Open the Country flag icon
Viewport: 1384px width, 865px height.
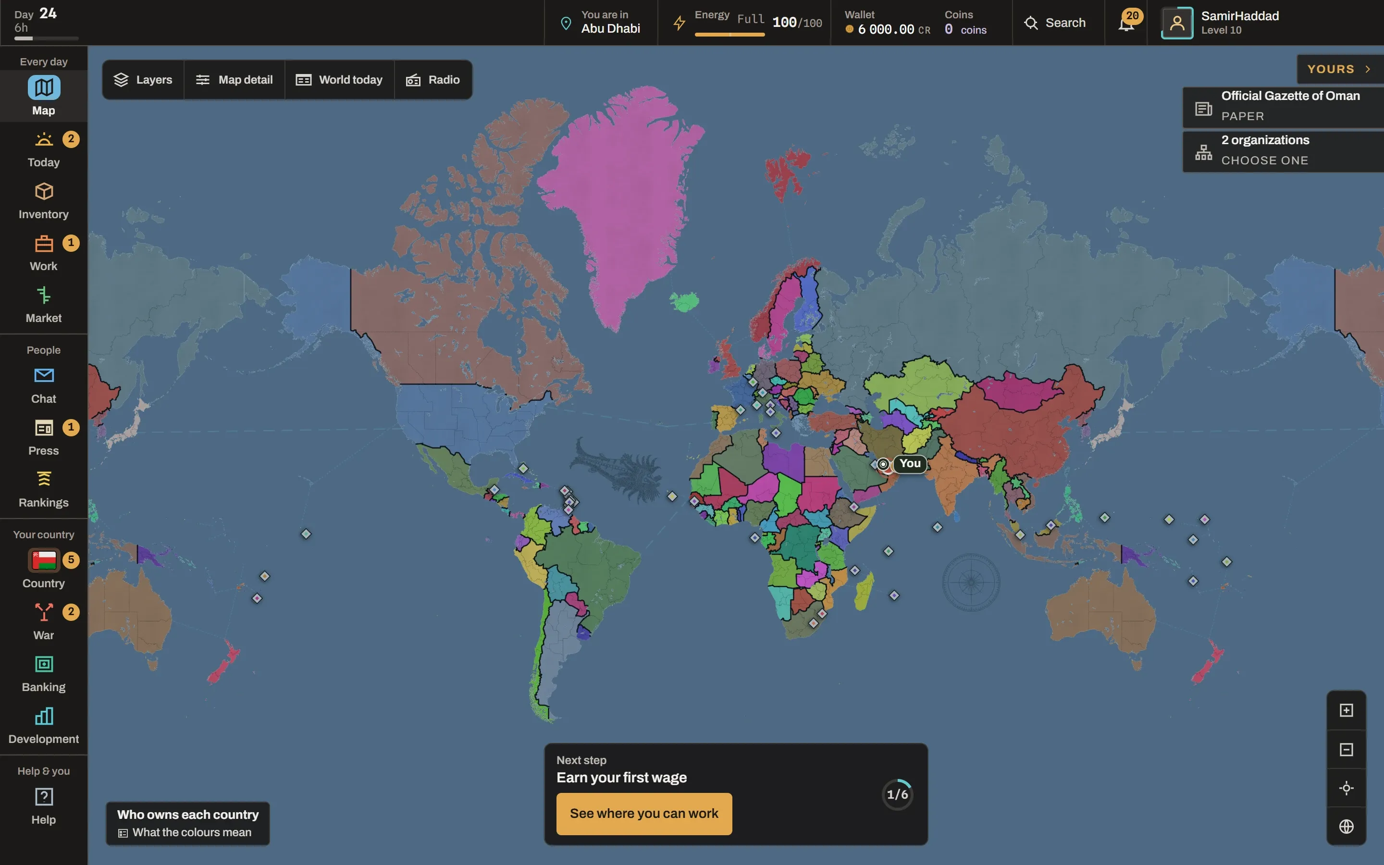coord(43,560)
